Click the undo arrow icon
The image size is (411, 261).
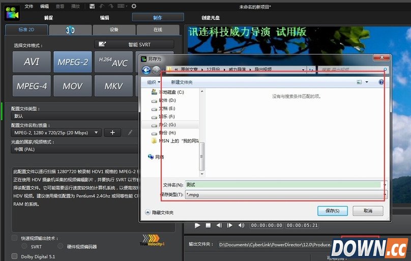[102, 6]
